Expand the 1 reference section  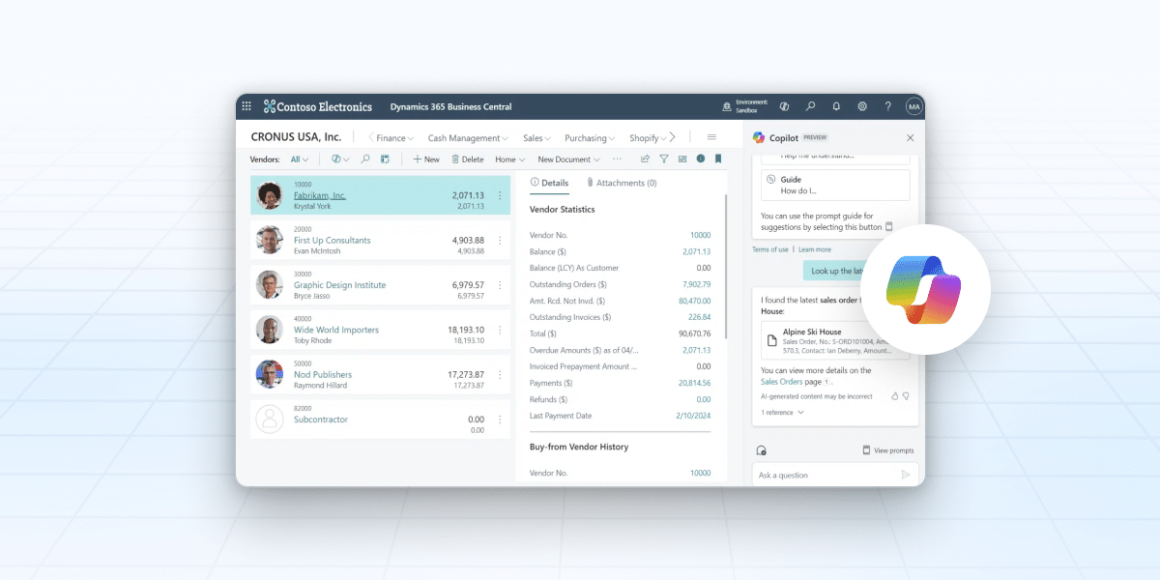782,413
